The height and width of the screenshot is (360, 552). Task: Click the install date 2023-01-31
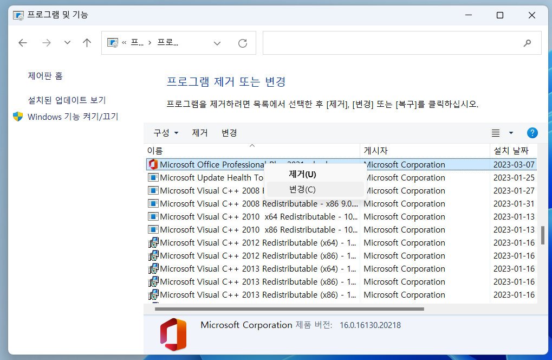point(514,204)
